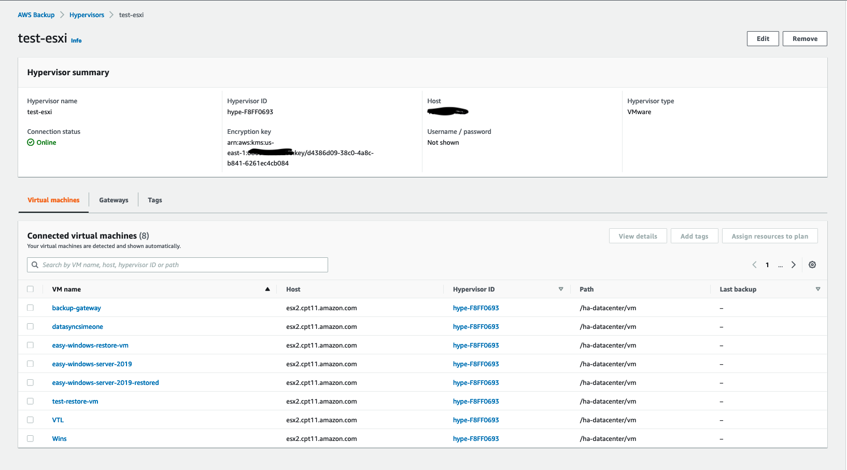Viewport: 847px width, 470px height.
Task: Click the VM search input field
Action: tap(176, 265)
